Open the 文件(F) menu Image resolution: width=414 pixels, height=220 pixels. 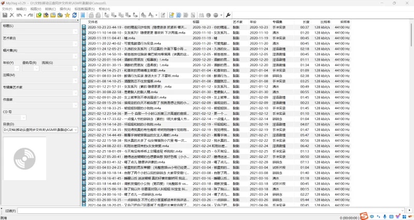[x=7, y=9]
